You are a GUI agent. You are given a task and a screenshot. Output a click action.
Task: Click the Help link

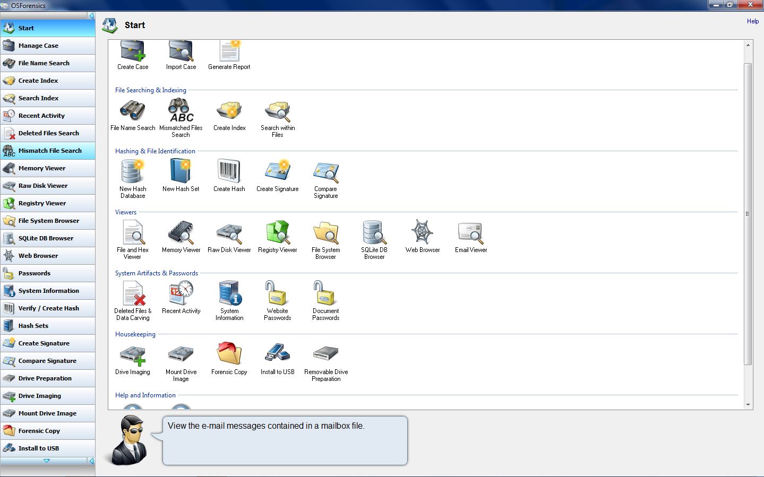[x=753, y=21]
